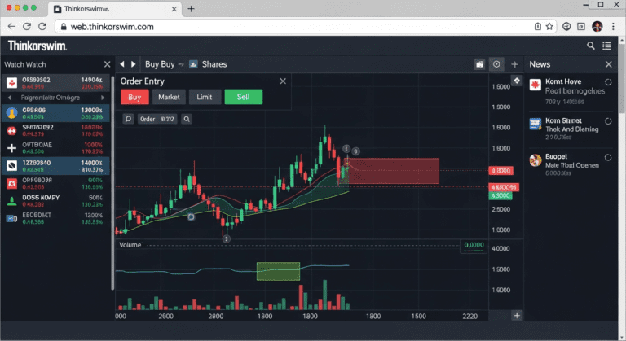Go to next watchlist group arrow
This screenshot has width=626, height=341.
(x=103, y=98)
